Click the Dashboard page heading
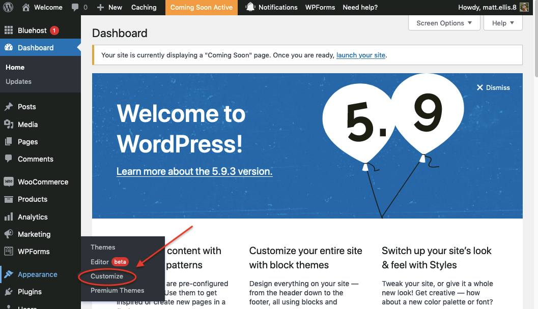This screenshot has width=538, height=309. coord(120,33)
